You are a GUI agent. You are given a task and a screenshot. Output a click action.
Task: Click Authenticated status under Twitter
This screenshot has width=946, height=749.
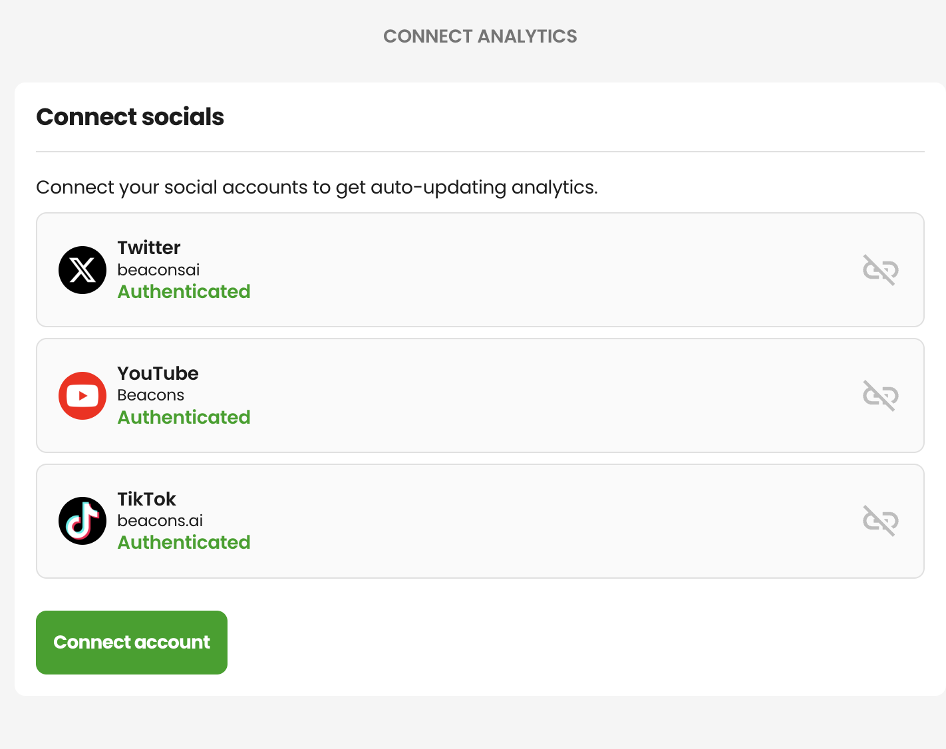184,291
